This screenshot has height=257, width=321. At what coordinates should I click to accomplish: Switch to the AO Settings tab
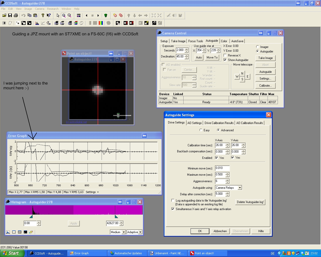[195, 123]
